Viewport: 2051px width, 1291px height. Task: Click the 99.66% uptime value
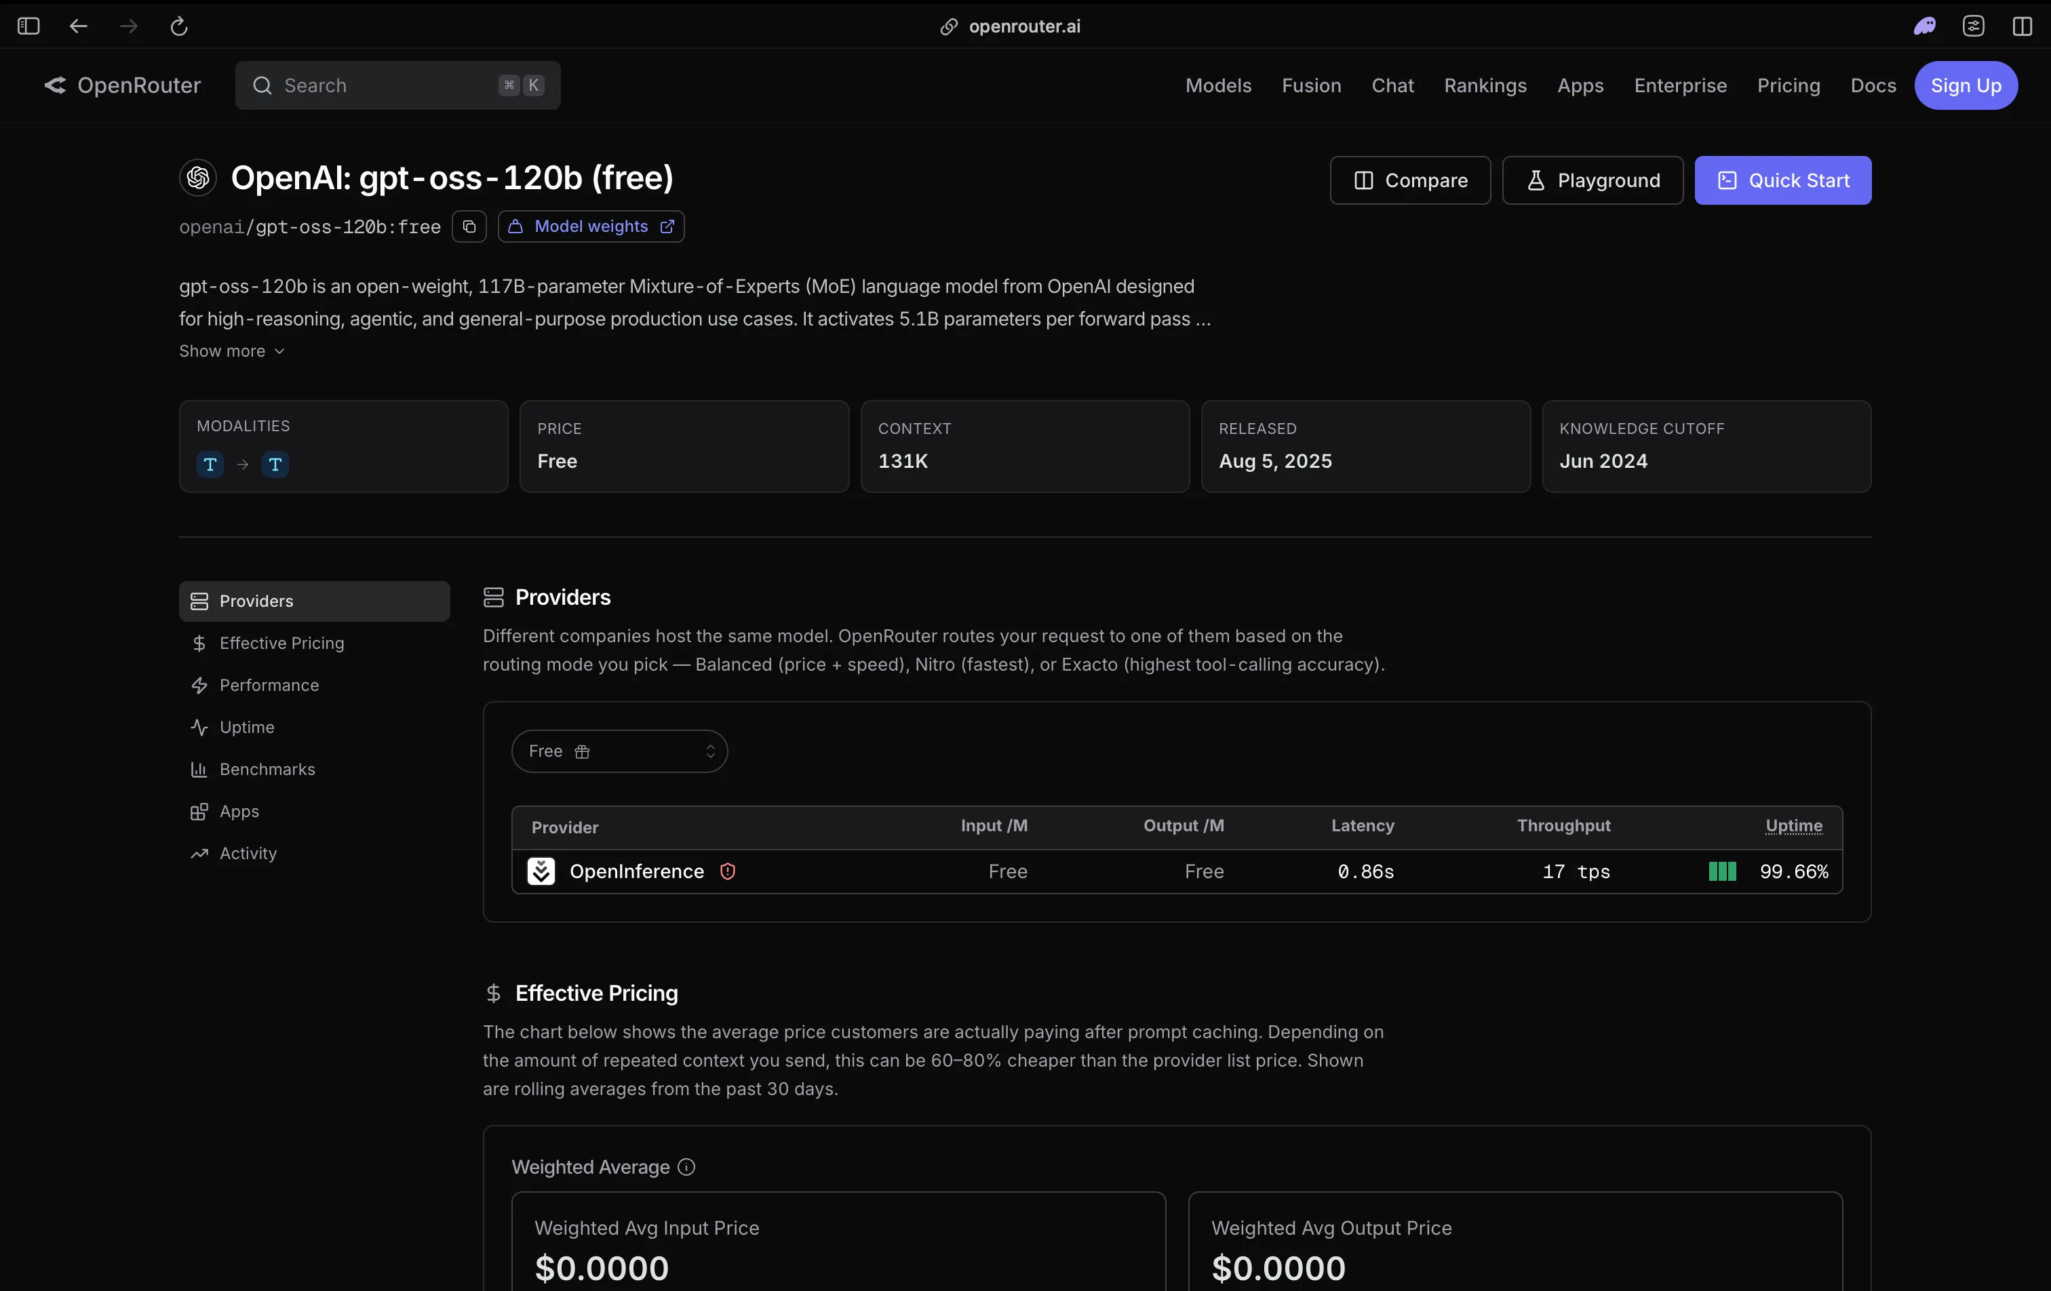click(1794, 871)
